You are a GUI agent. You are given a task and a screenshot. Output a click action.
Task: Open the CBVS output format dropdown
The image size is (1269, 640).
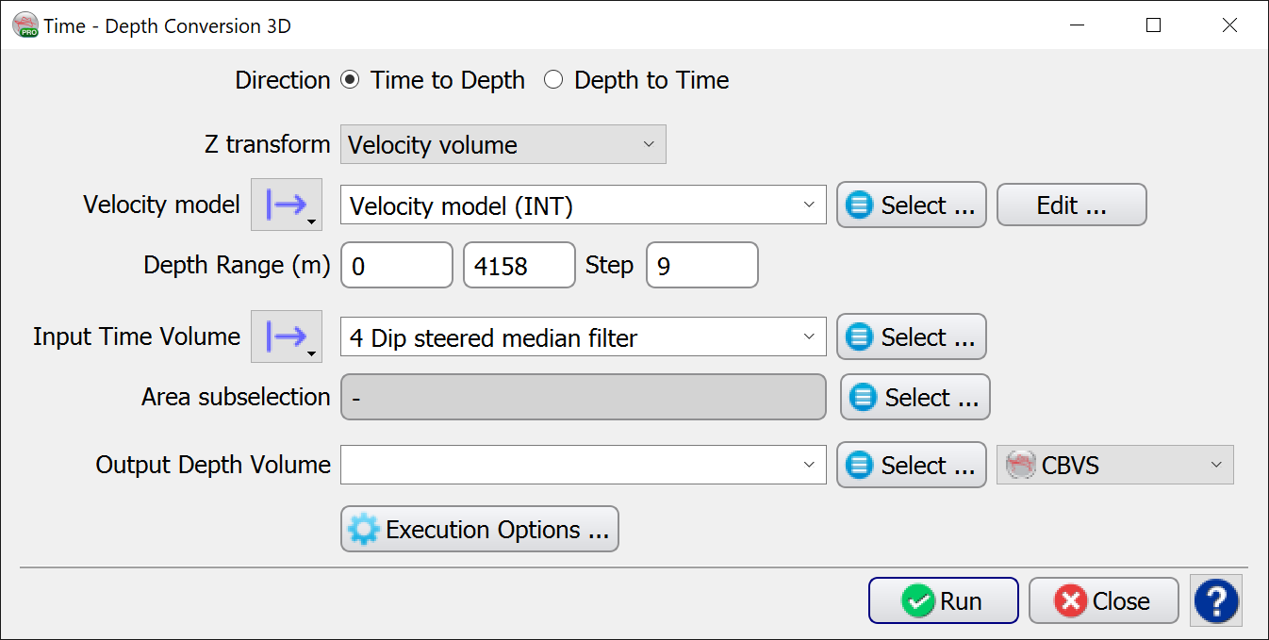[x=1114, y=465]
